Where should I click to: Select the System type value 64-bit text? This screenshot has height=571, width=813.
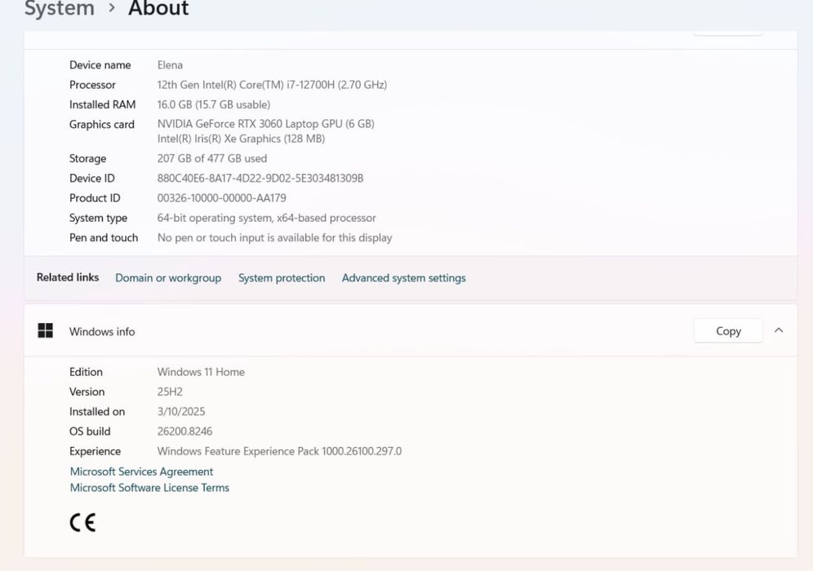coord(266,218)
